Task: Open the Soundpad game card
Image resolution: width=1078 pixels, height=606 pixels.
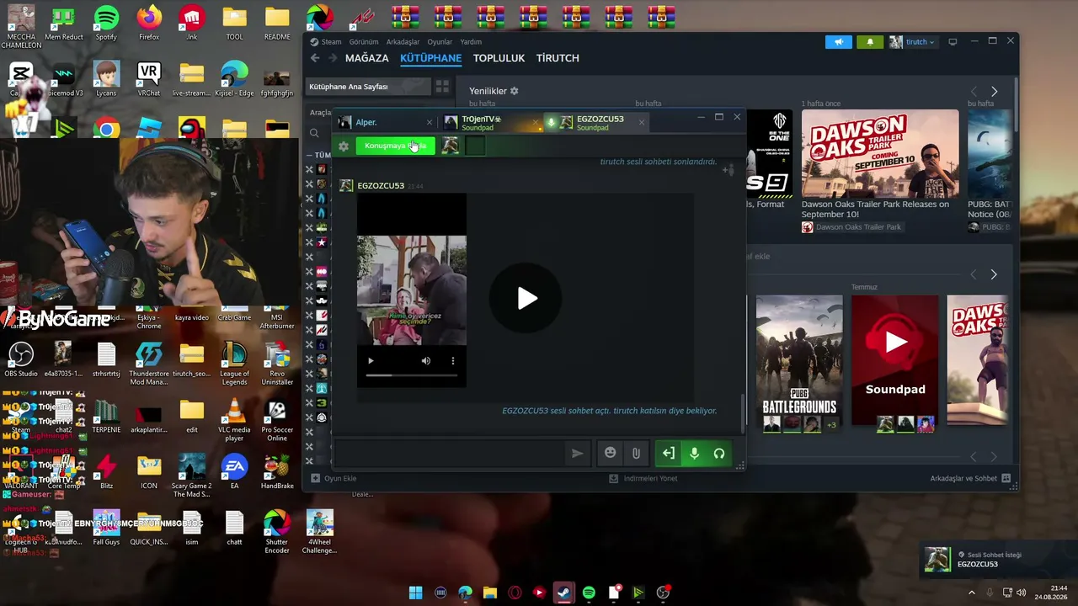Action: 894,360
